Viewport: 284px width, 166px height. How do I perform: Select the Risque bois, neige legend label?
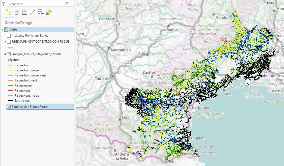pyautogui.click(x=27, y=70)
